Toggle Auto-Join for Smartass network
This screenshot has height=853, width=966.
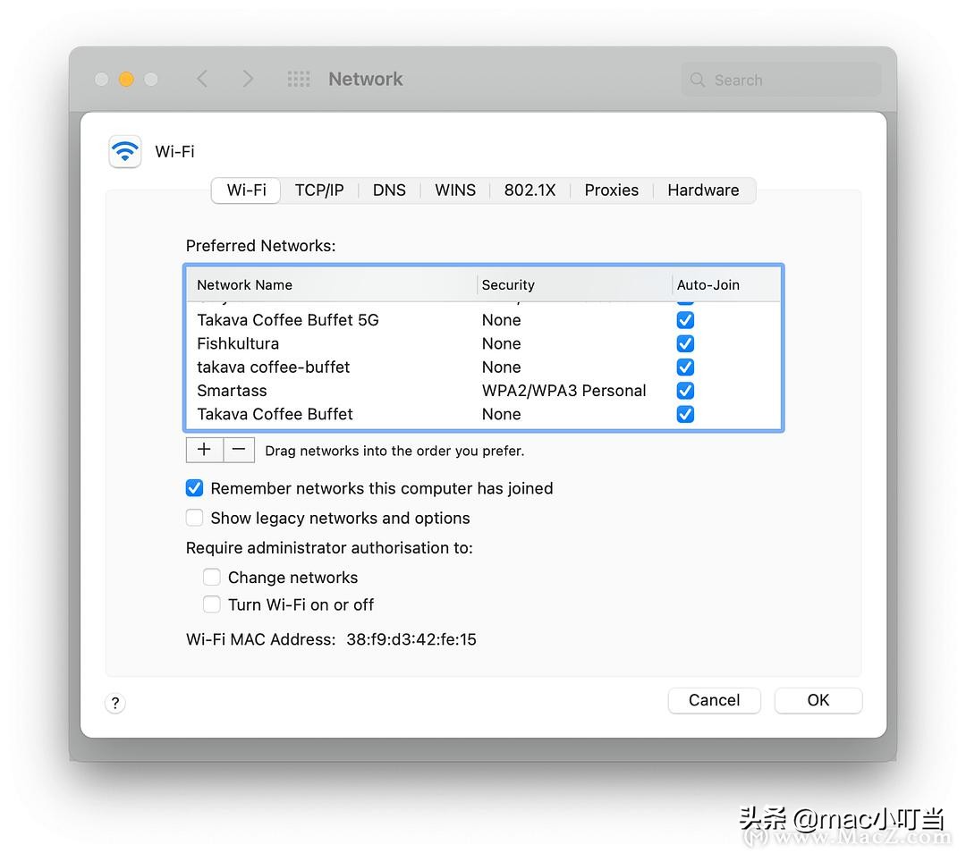click(684, 391)
